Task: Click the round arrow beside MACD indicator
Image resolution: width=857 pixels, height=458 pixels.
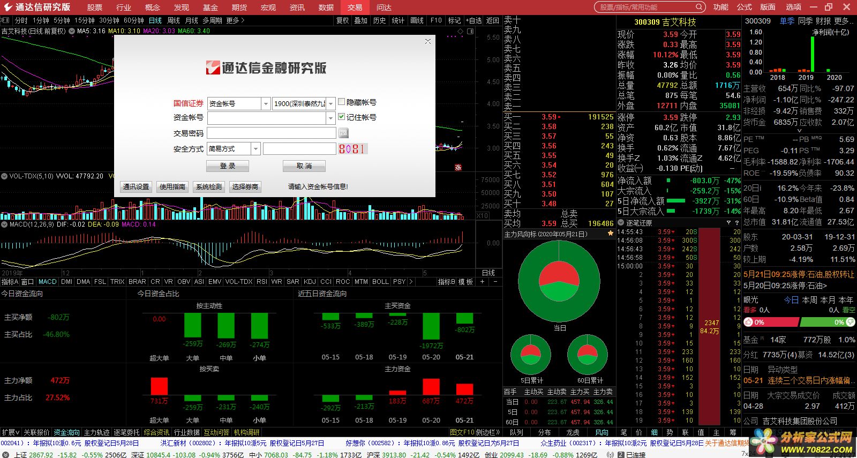Action: point(4,224)
